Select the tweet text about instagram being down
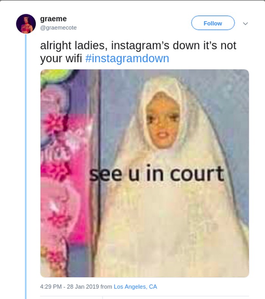 138,52
